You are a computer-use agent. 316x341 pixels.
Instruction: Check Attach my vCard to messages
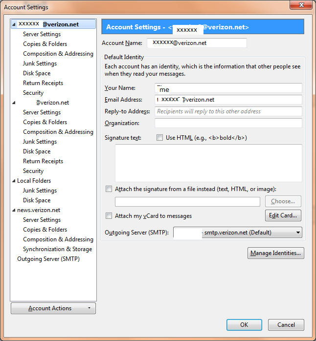tap(109, 216)
